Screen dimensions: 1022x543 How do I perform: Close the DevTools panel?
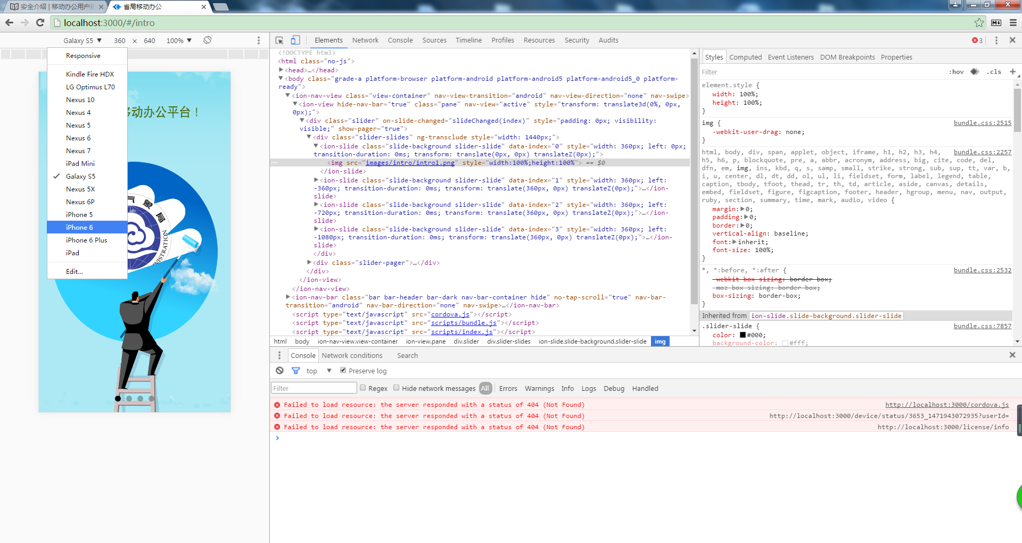coord(1012,40)
